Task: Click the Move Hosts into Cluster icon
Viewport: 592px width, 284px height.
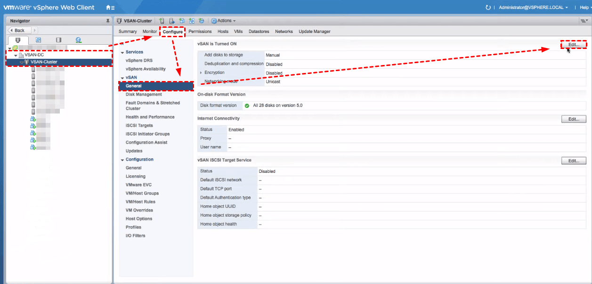Action: coord(172,21)
